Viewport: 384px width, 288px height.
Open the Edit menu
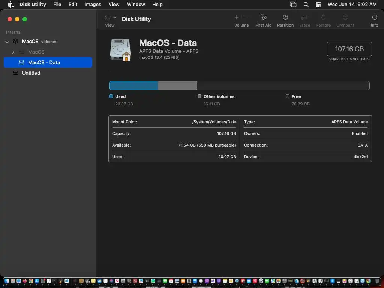pyautogui.click(x=73, y=4)
